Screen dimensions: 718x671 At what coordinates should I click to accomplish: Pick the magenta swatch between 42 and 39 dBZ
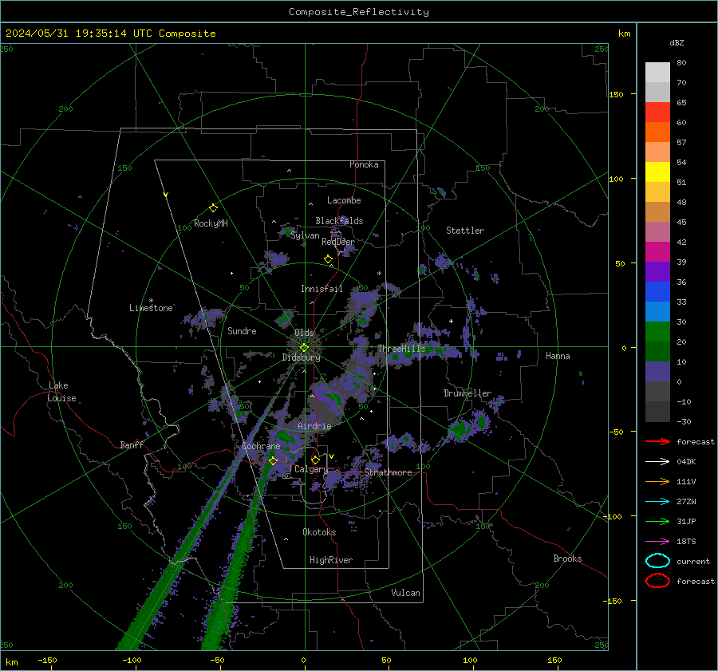657,251
